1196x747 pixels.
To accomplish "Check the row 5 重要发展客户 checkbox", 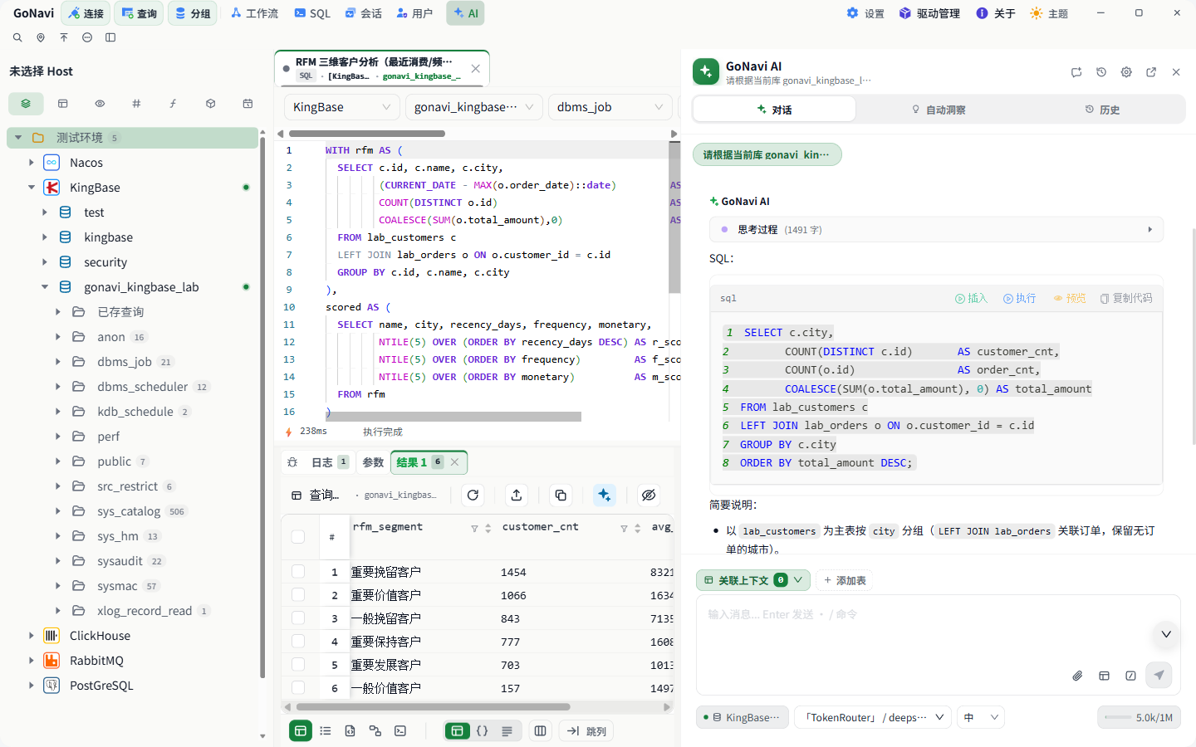I will click(298, 665).
